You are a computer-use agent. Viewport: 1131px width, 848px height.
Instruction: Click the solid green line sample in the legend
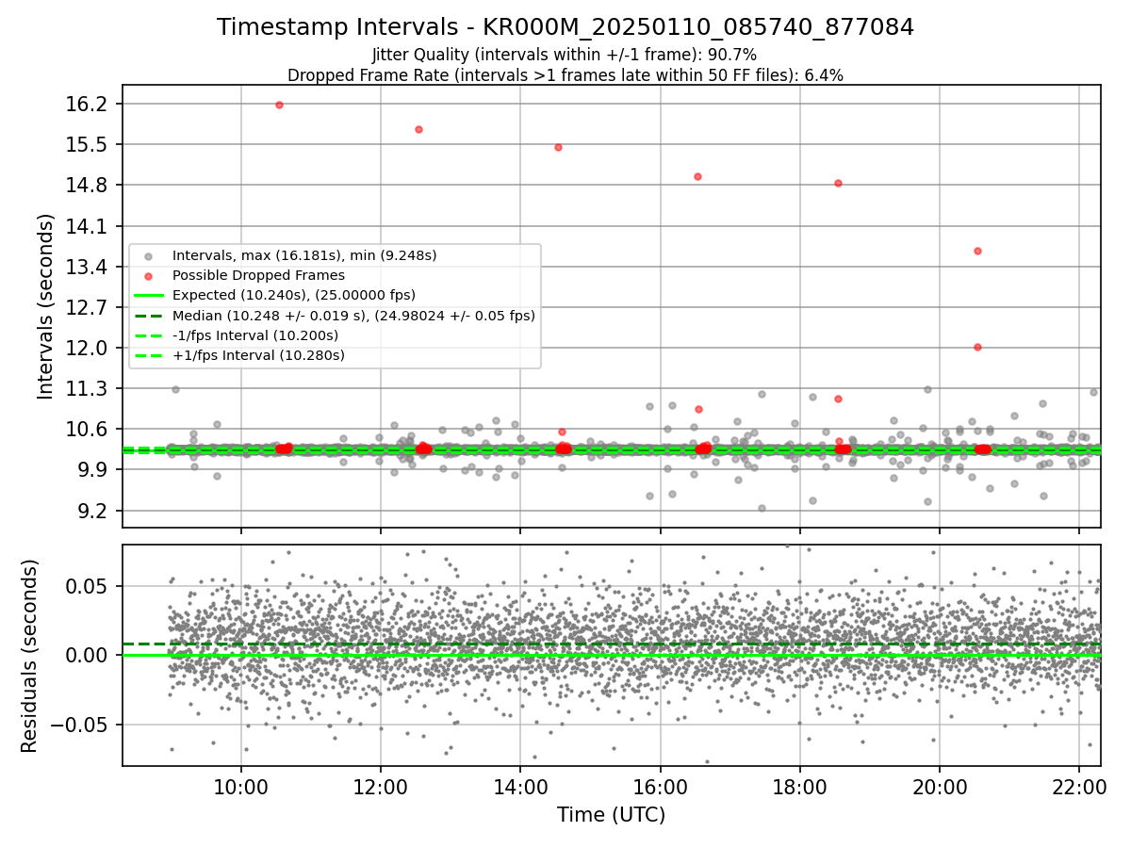(x=149, y=296)
